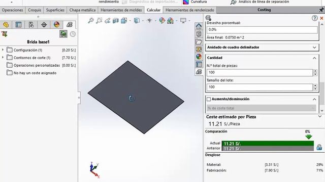Open Hide/Show Items icon

point(149,20)
